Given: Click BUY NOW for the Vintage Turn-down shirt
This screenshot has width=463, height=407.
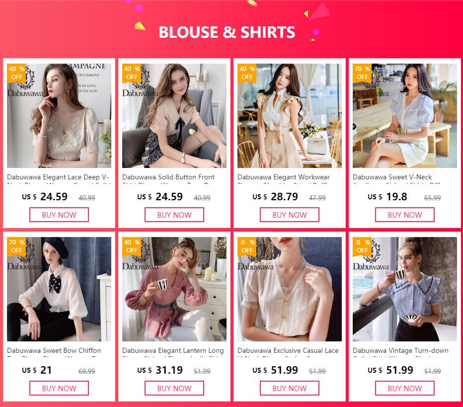Looking at the screenshot, I should click(x=405, y=388).
